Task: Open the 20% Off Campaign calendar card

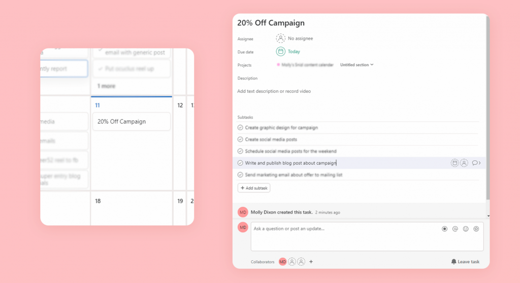Action: (x=131, y=122)
